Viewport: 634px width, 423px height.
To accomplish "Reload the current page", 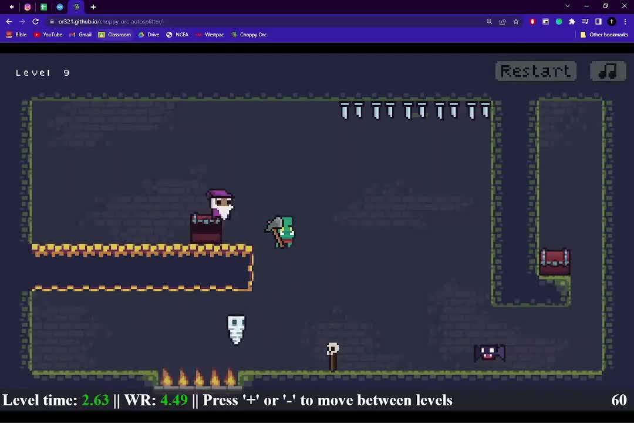I will pyautogui.click(x=35, y=22).
